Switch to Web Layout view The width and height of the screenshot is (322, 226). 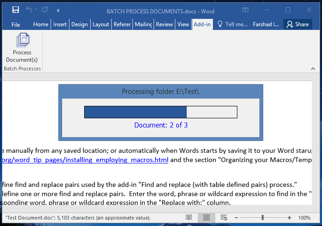(224, 217)
